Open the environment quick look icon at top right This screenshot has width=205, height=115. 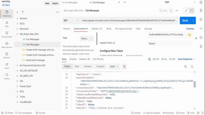coord(201,2)
